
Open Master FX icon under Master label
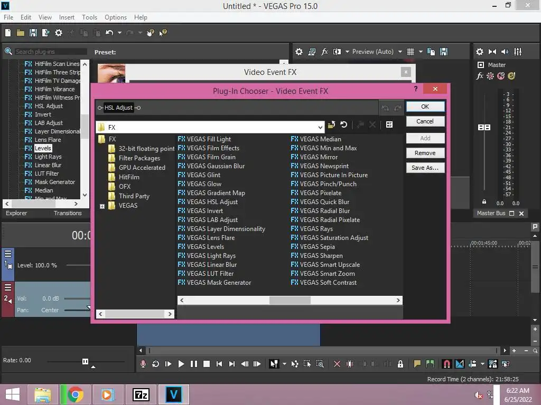pos(480,76)
